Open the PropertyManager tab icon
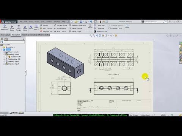The image size is (182, 136). pyautogui.click(x=6, y=39)
